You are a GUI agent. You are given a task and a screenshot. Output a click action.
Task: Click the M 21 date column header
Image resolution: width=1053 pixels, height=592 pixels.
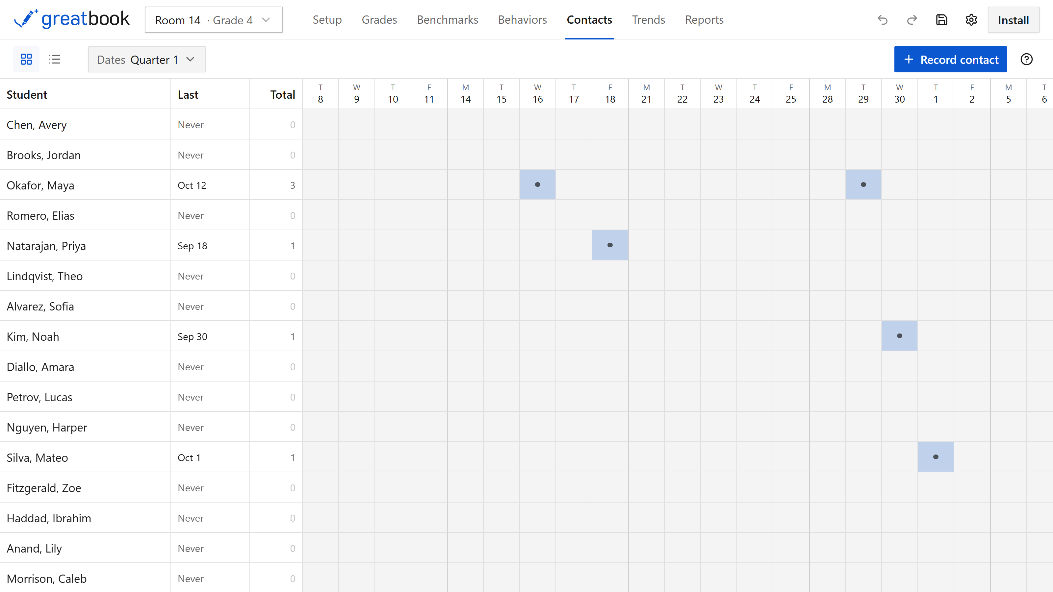[x=646, y=93]
